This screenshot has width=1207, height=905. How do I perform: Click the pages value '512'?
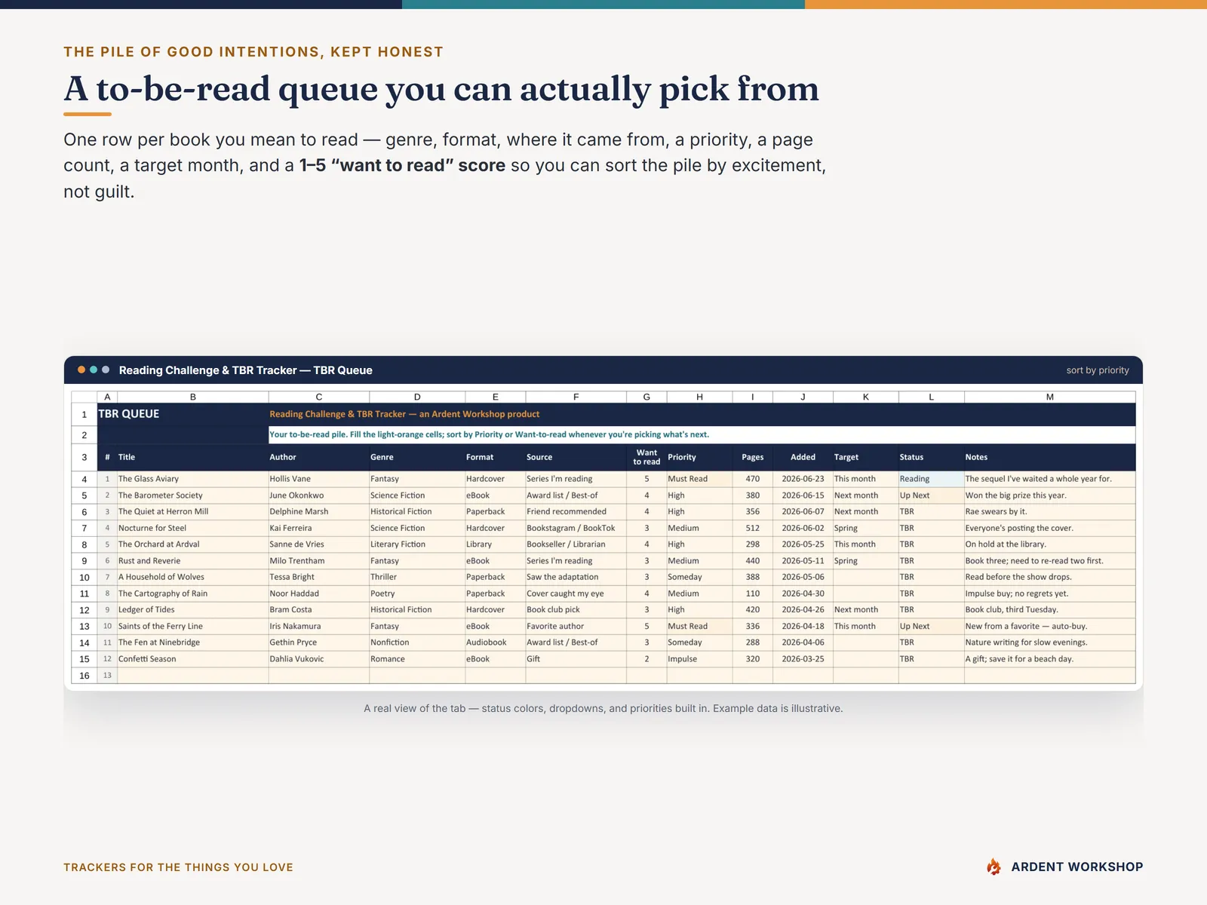click(753, 528)
